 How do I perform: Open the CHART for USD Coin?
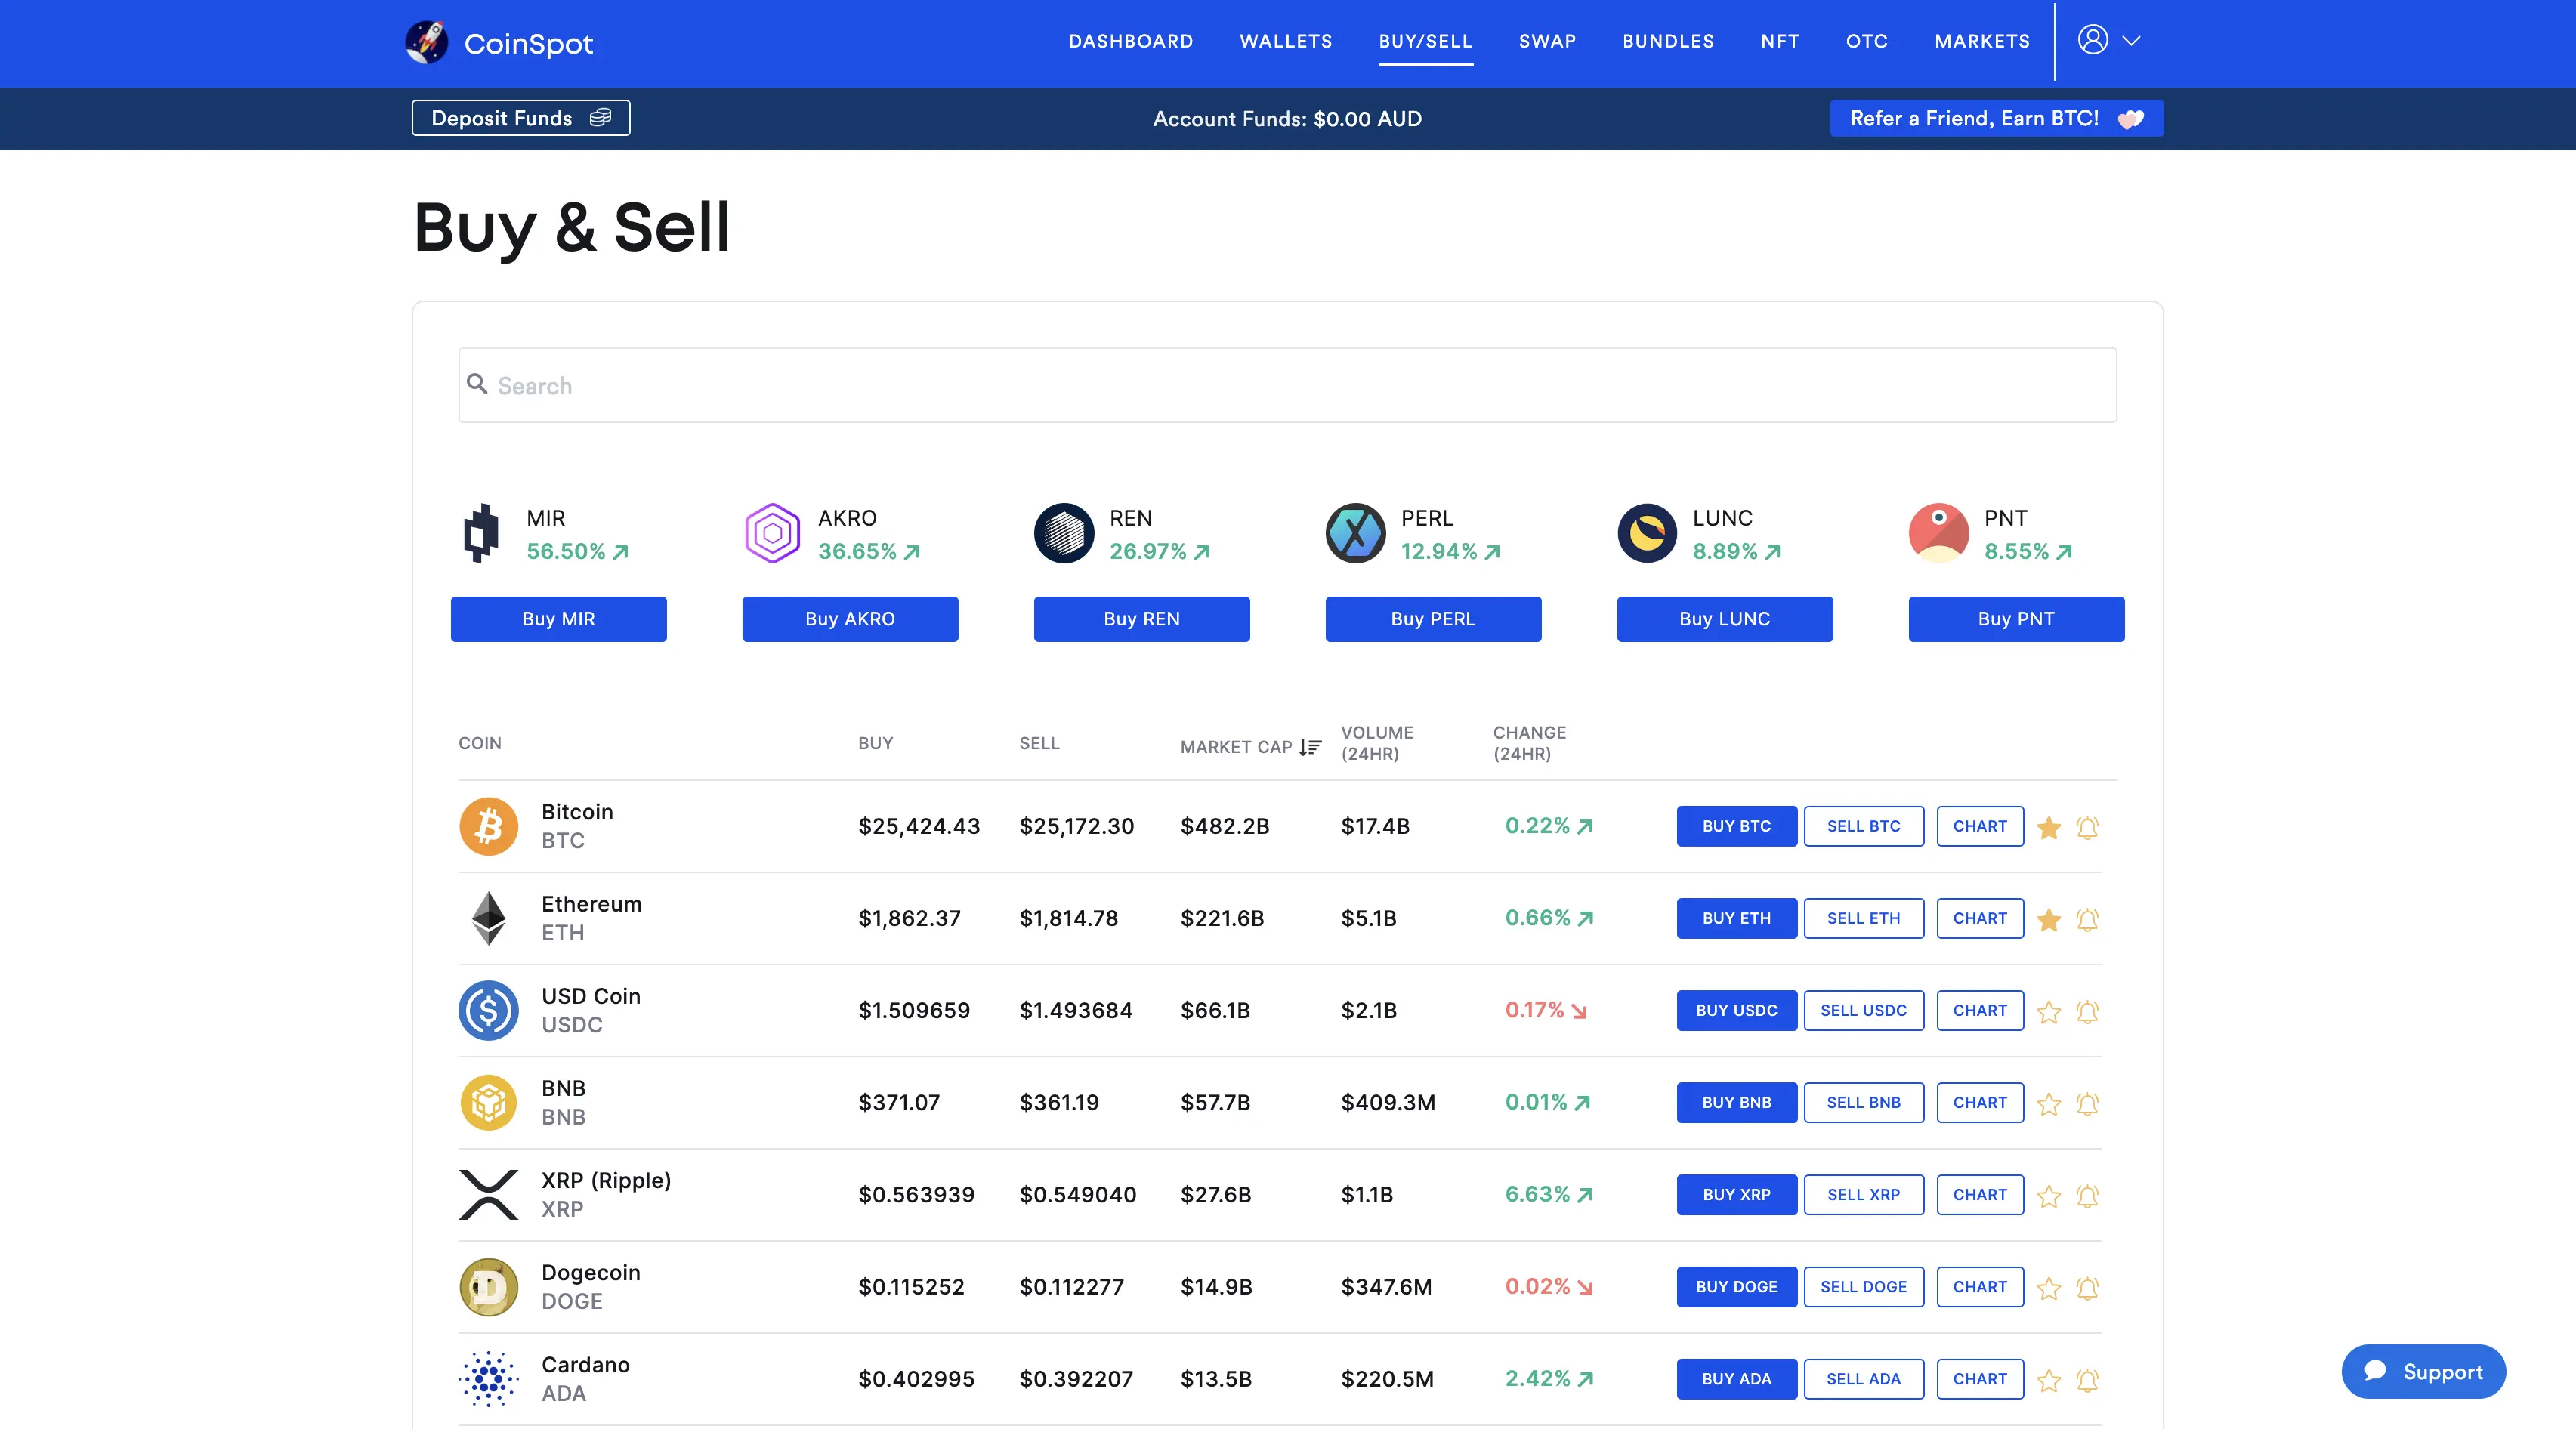[x=1980, y=1010]
